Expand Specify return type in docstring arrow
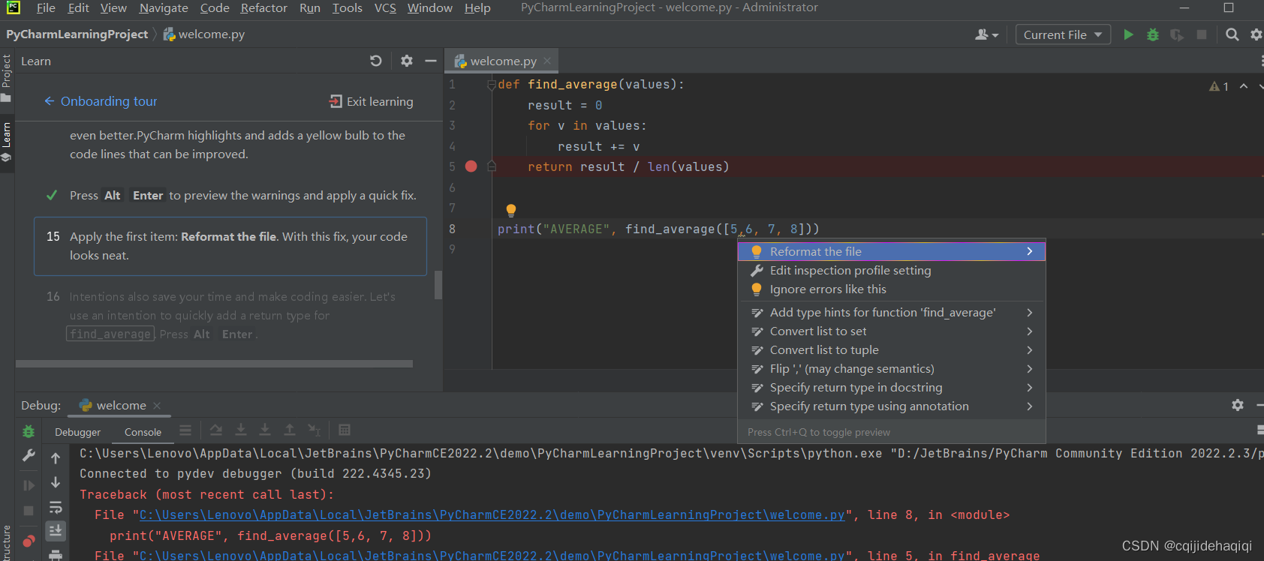 [1030, 387]
